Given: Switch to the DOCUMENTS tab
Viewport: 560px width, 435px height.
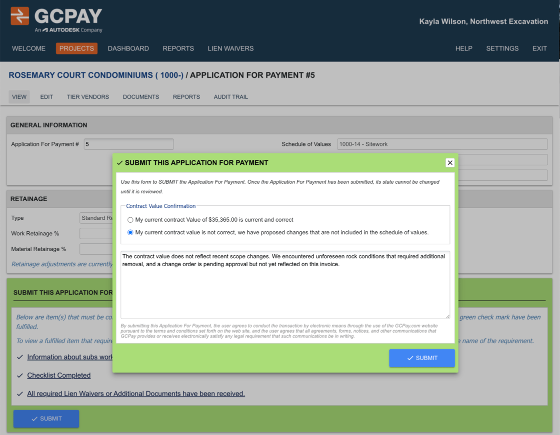Looking at the screenshot, I should [x=141, y=97].
